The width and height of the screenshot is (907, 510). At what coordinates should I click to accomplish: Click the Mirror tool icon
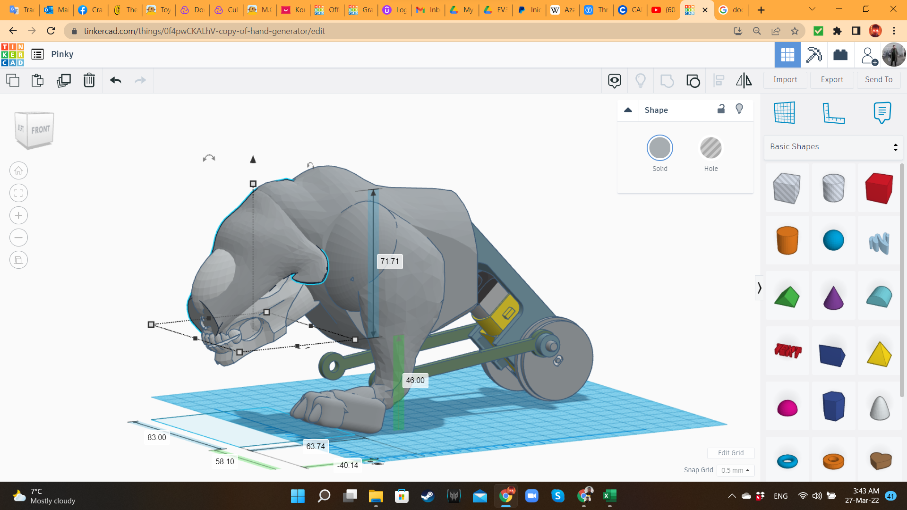(x=744, y=80)
